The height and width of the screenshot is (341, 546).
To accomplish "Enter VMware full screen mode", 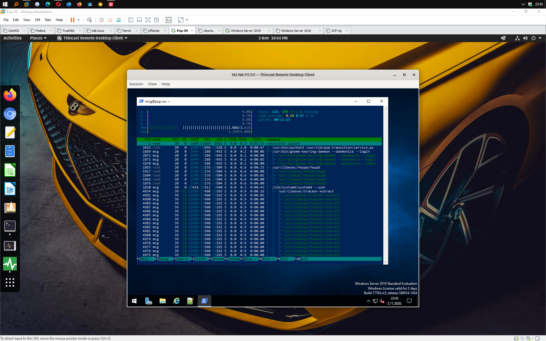I will pyautogui.click(x=148, y=20).
